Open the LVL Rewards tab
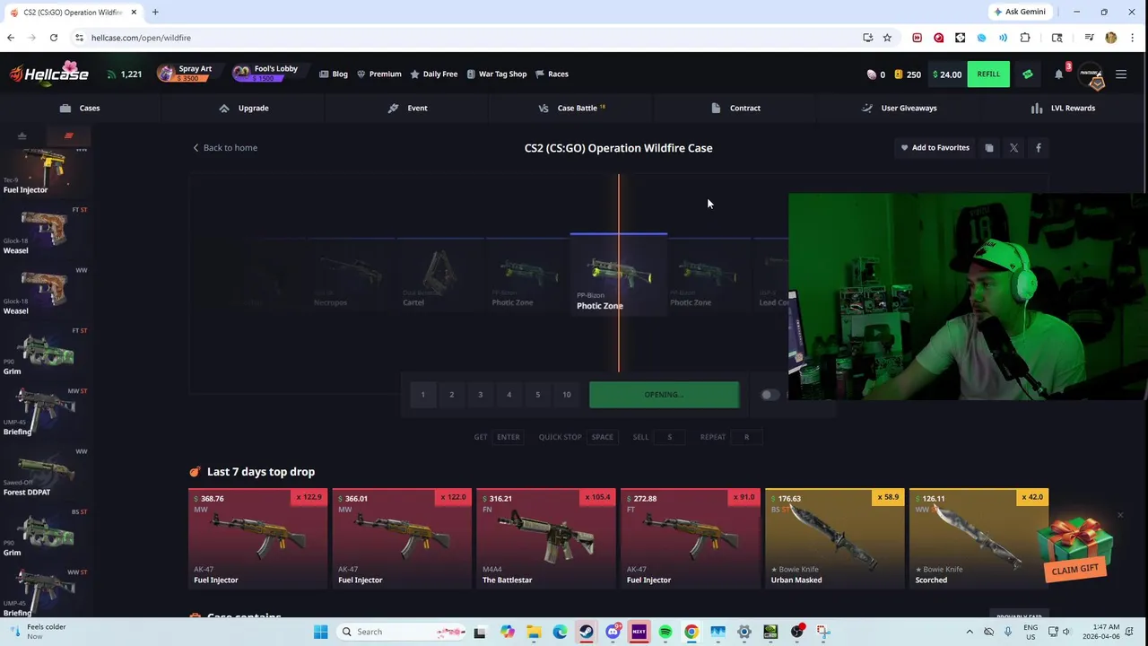Screen dimensions: 1148x646 [x=1064, y=108]
